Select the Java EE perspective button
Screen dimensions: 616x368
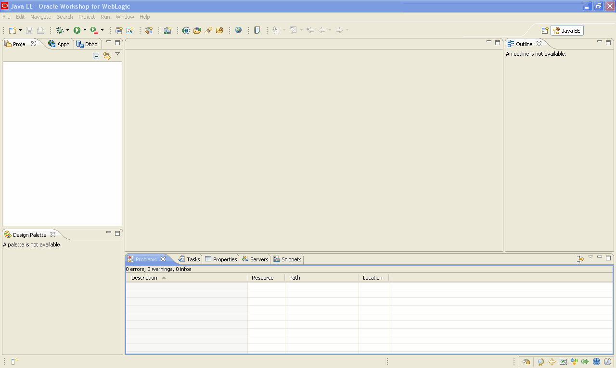click(x=567, y=31)
